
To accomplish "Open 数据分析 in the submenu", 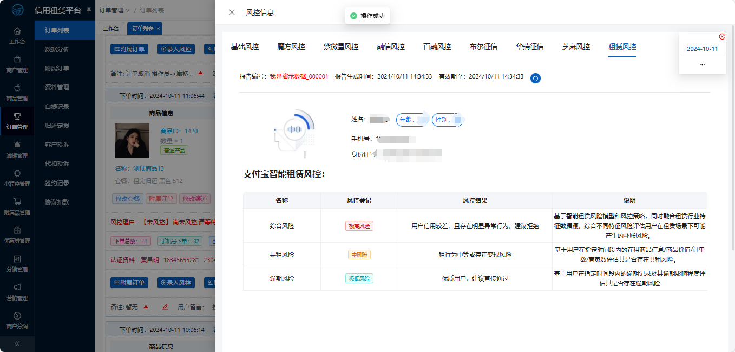I will click(65, 49).
